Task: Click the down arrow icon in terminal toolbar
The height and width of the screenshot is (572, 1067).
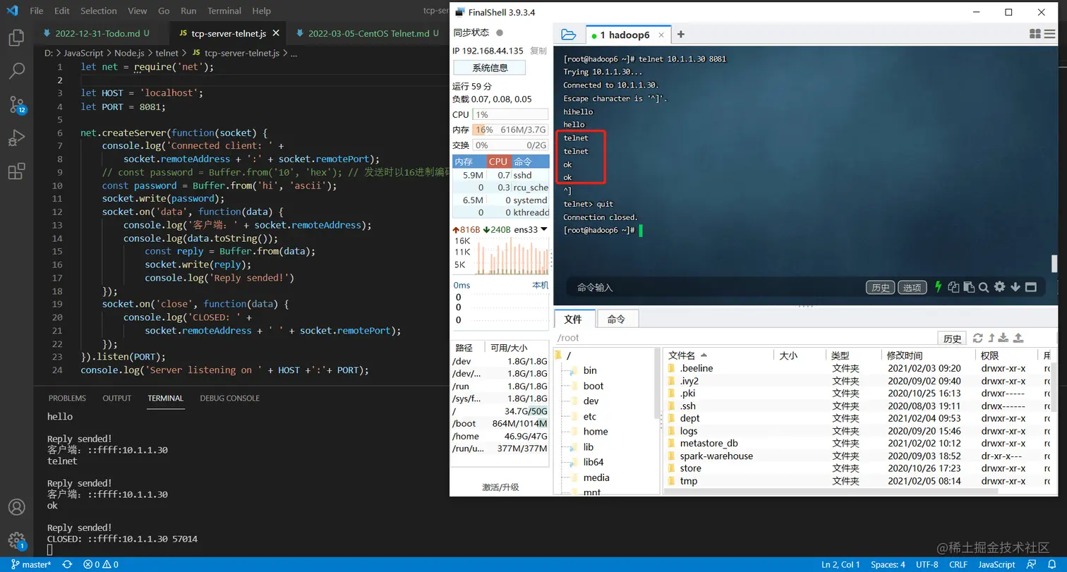Action: tap(1015, 287)
